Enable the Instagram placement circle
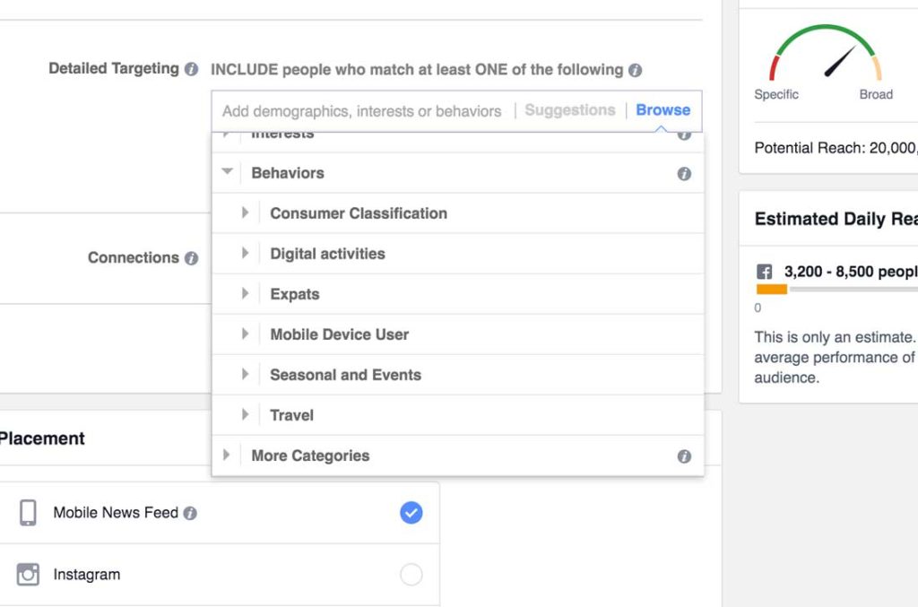 (411, 574)
